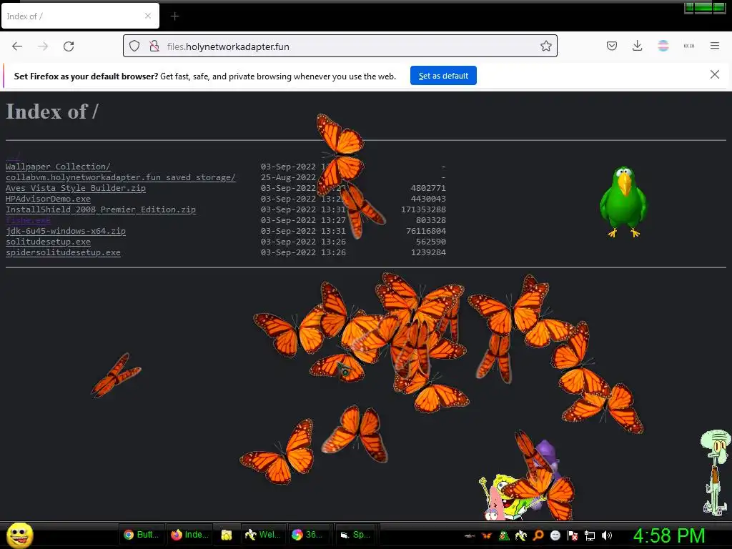
Task: Click the date 25-Aug-2022
Action: [288, 177]
